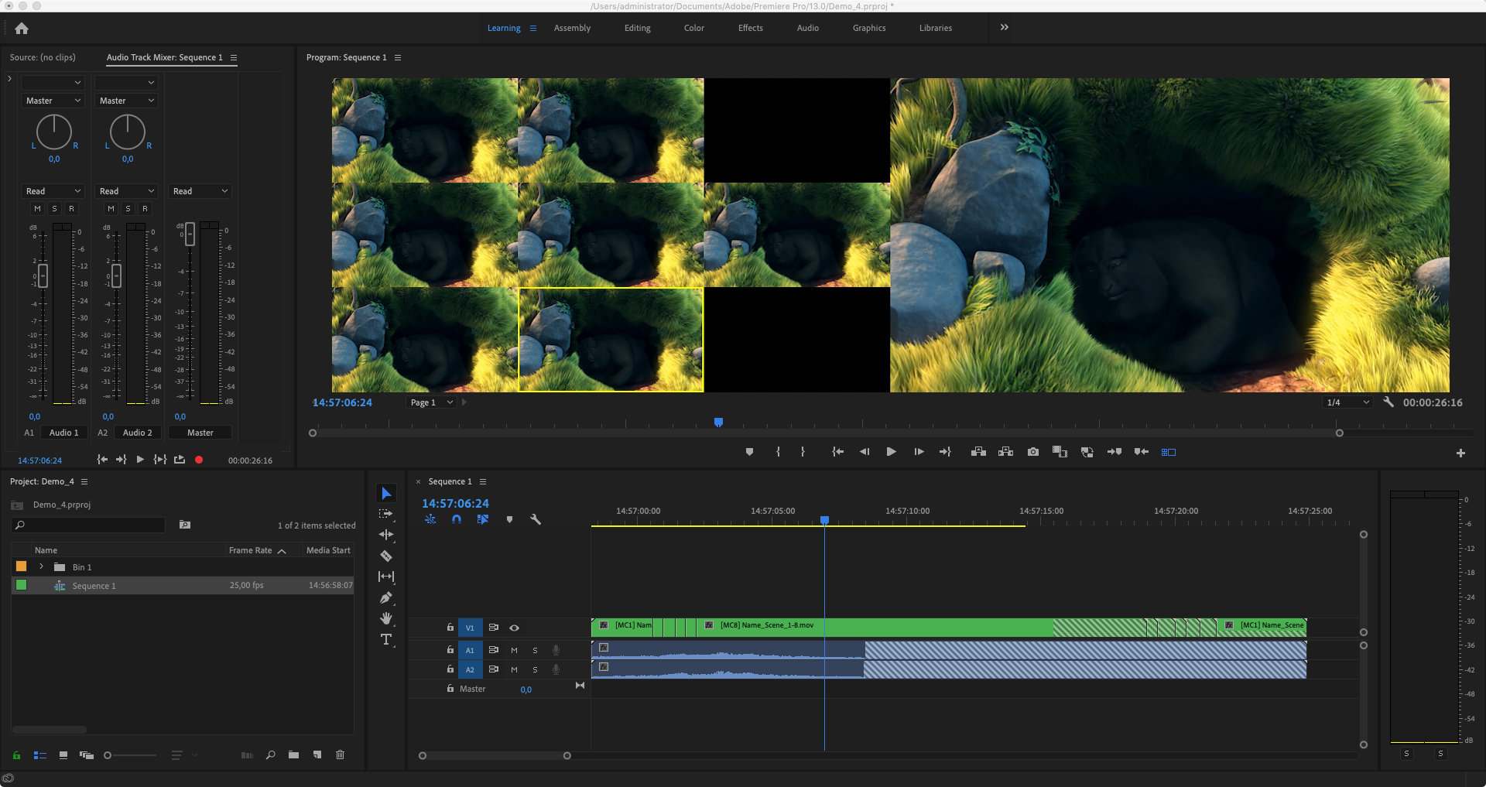This screenshot has width=1486, height=787.
Task: Go to In point in Program Monitor
Action: click(x=837, y=452)
